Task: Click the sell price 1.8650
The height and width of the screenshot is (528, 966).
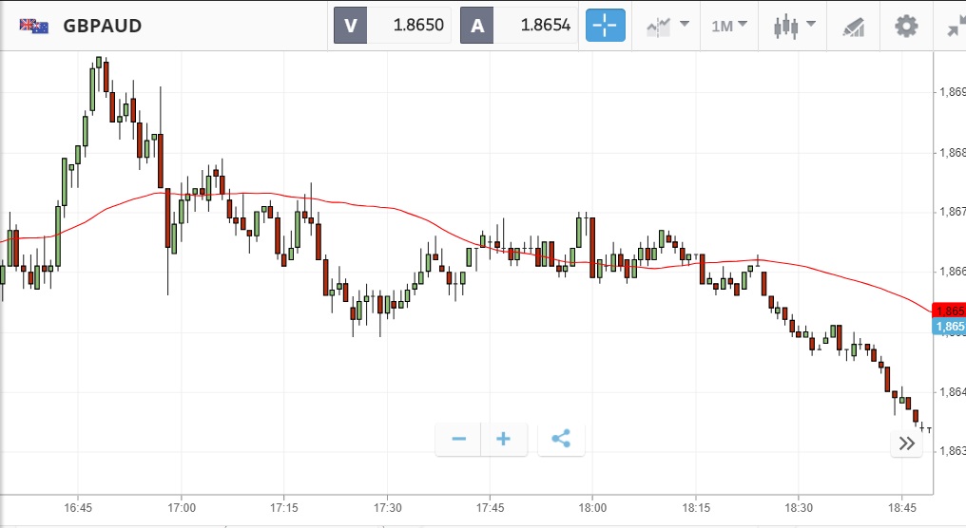Action: 409,26
